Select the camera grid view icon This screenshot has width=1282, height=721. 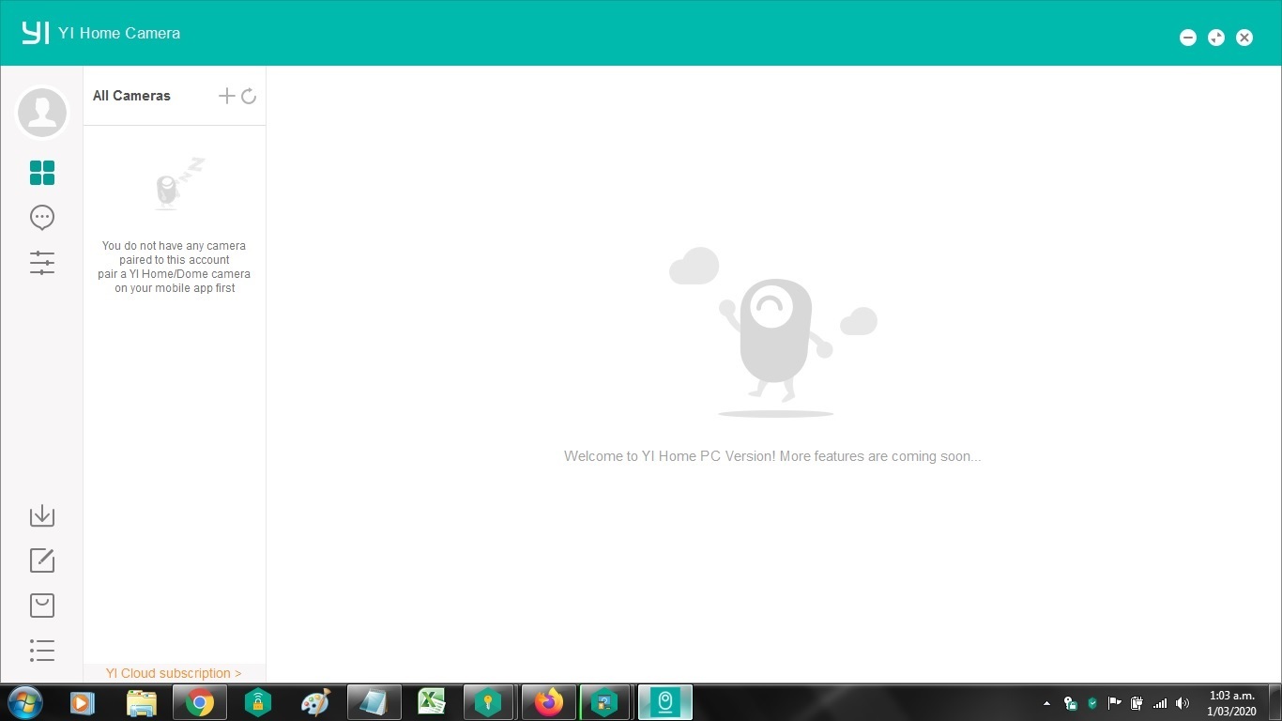(x=42, y=173)
